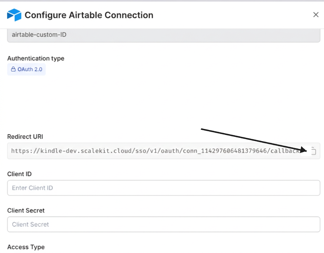Screen dimensions: 324x253
Task: Click the conn_ ID segment of the URI
Action: click(227, 151)
